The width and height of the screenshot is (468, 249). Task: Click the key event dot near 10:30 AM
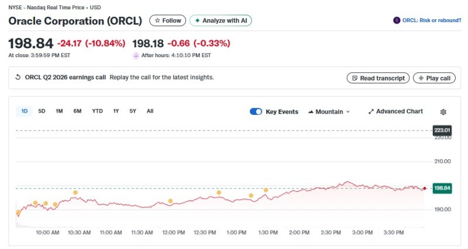point(75,192)
